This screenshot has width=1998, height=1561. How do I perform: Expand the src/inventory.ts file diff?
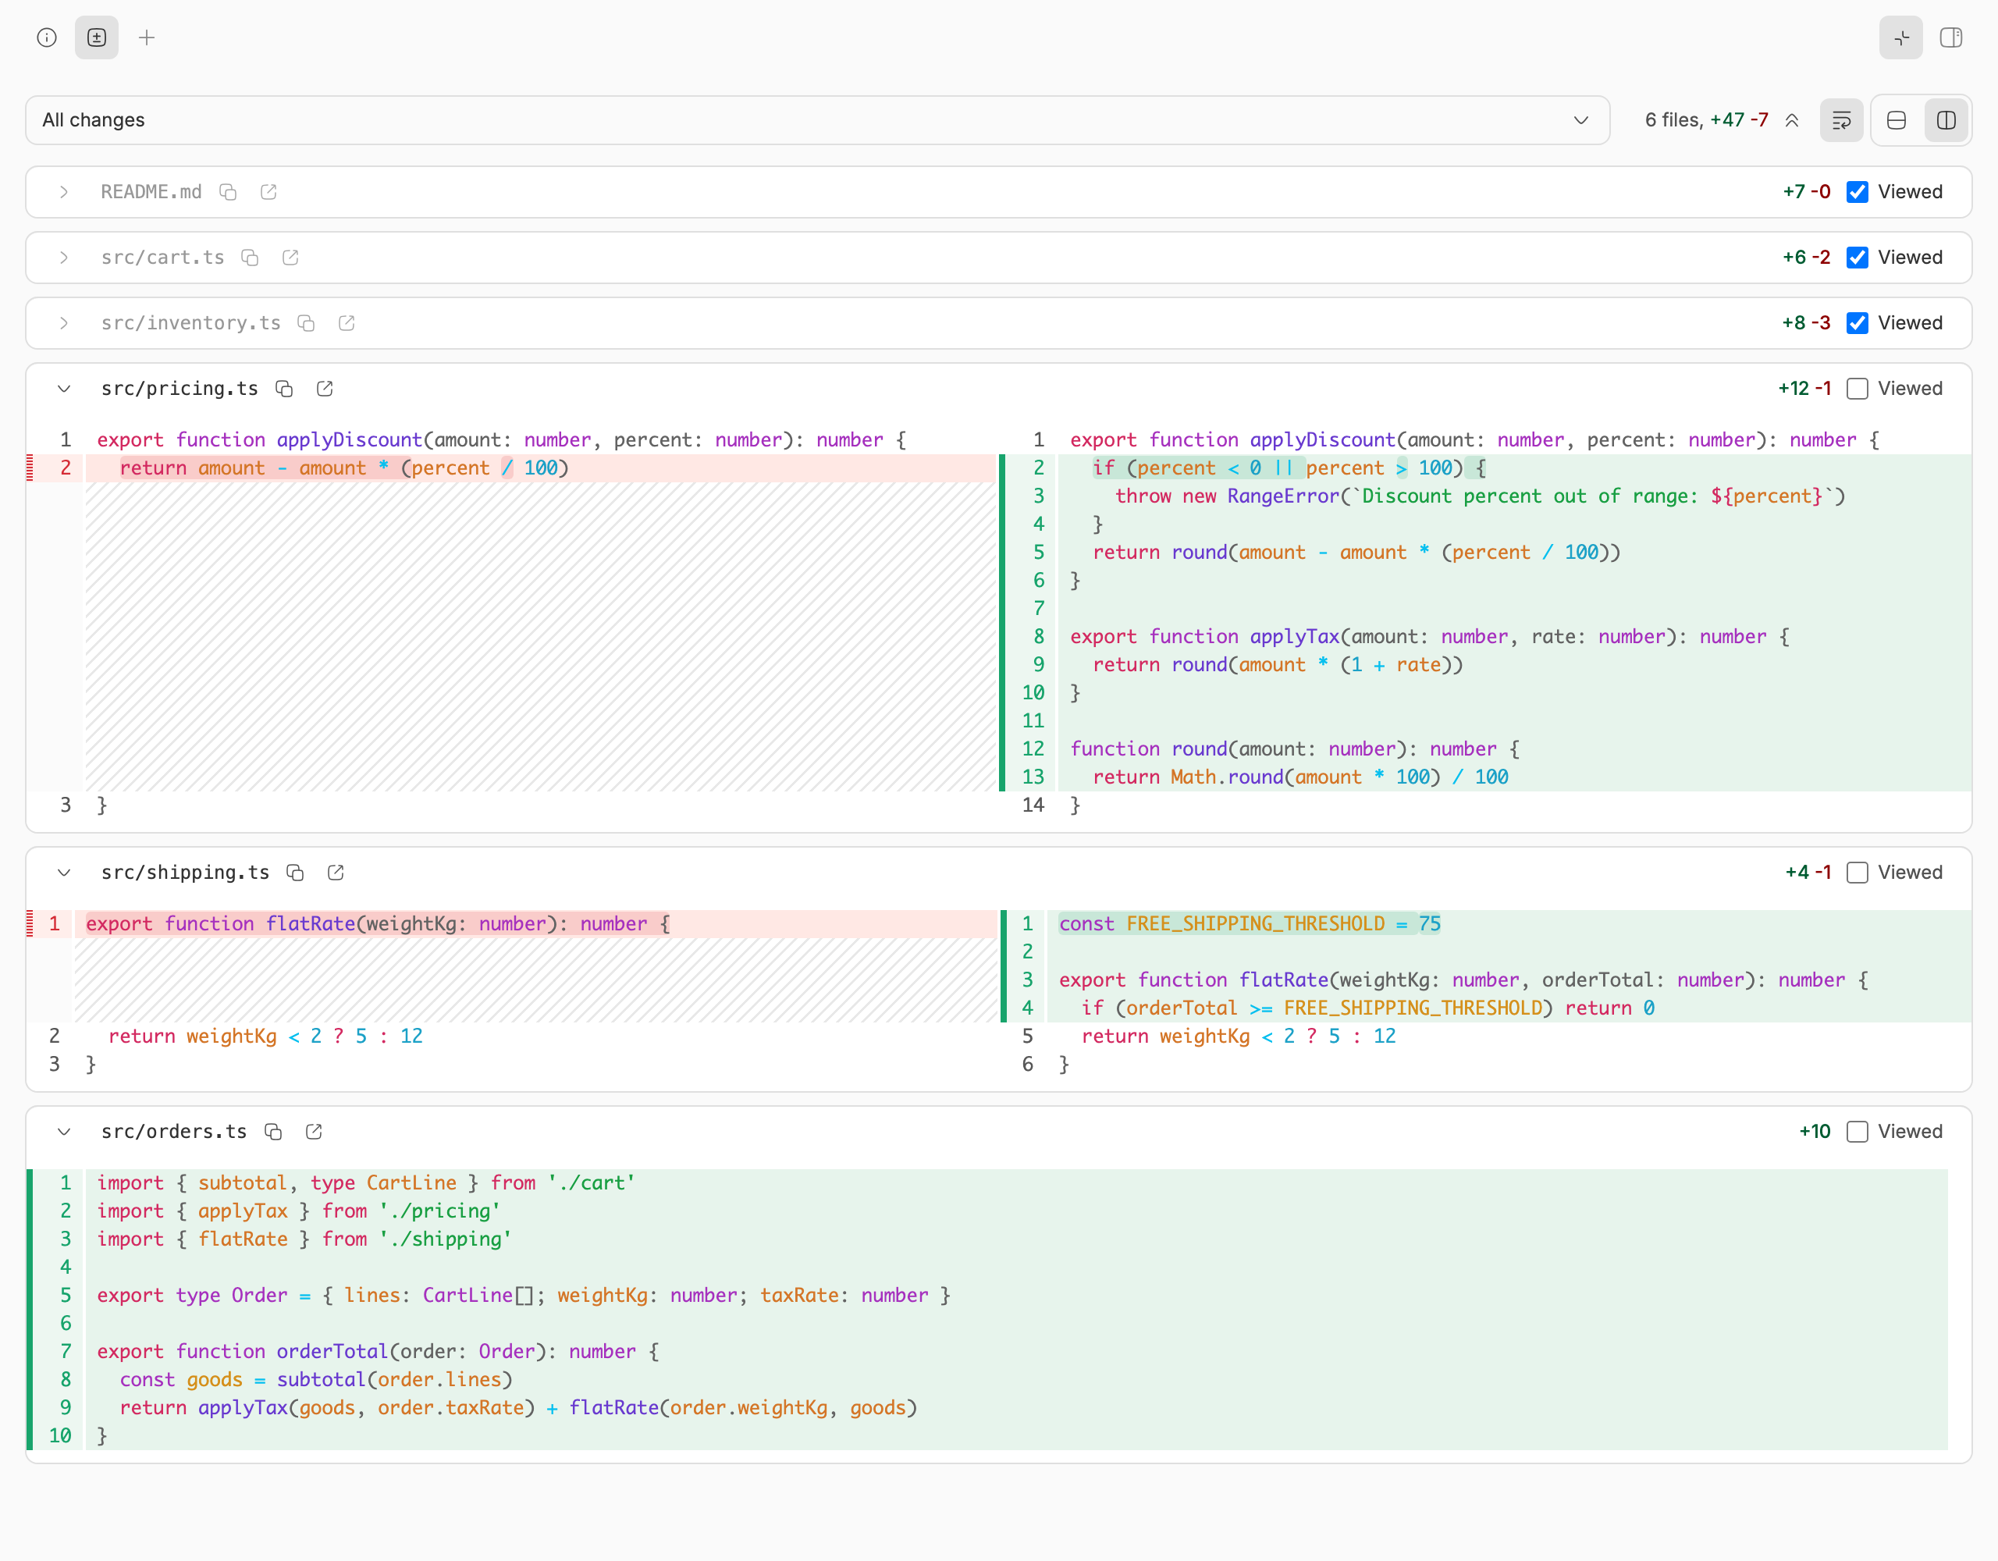coord(64,323)
